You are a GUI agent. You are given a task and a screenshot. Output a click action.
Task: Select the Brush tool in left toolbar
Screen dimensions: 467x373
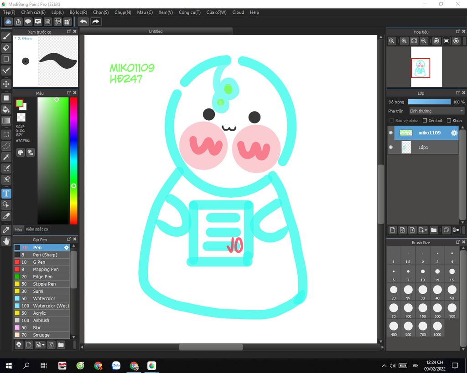click(6, 36)
